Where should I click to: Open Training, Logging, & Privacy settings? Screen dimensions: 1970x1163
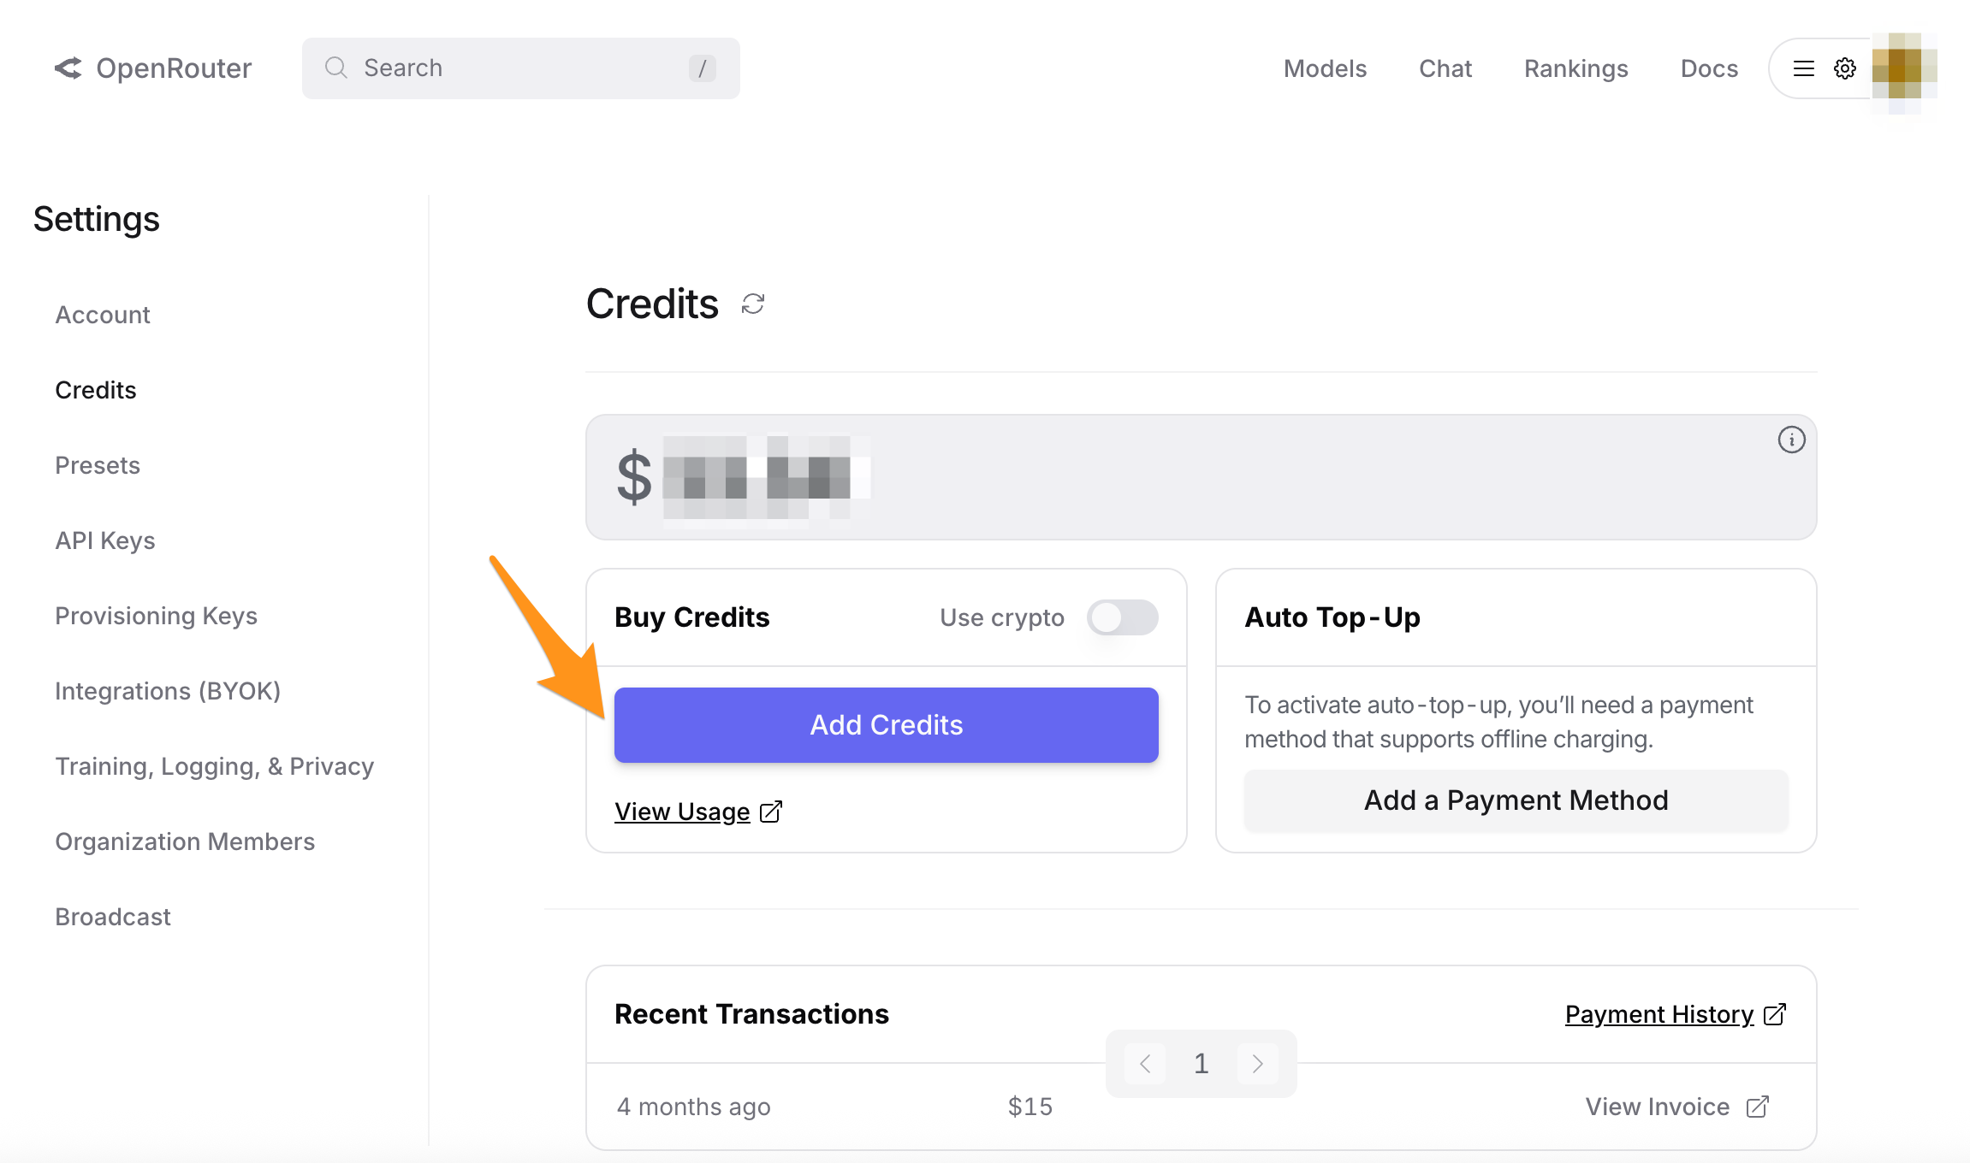(215, 766)
